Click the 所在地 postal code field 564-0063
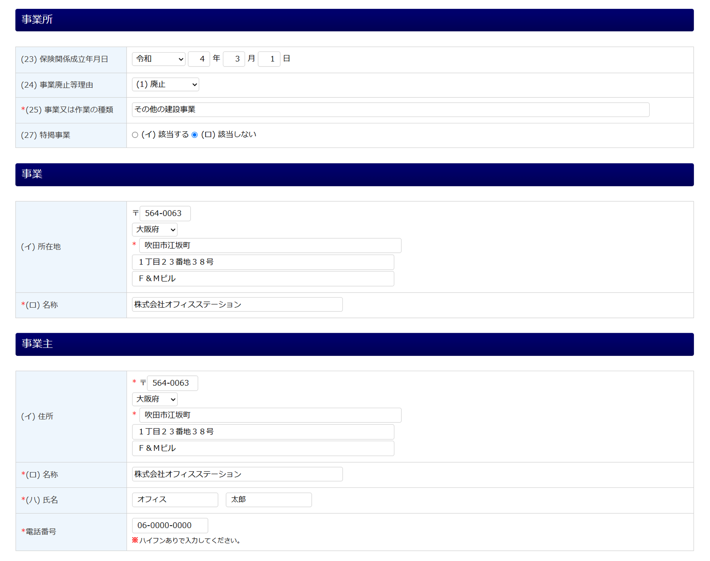 (x=165, y=213)
